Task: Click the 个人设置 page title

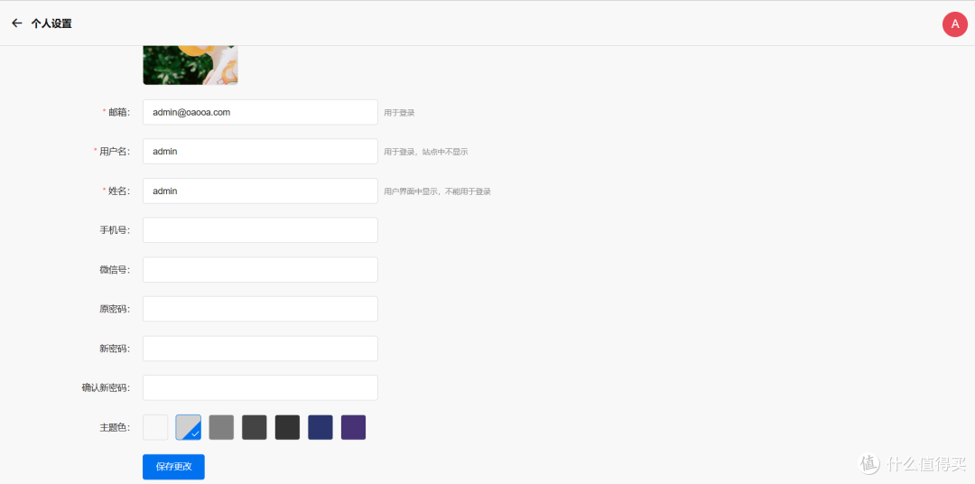Action: pyautogui.click(x=51, y=23)
